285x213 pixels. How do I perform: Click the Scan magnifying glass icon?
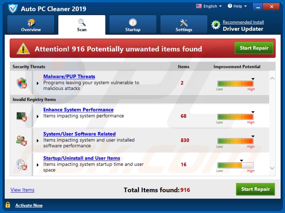tap(82, 22)
